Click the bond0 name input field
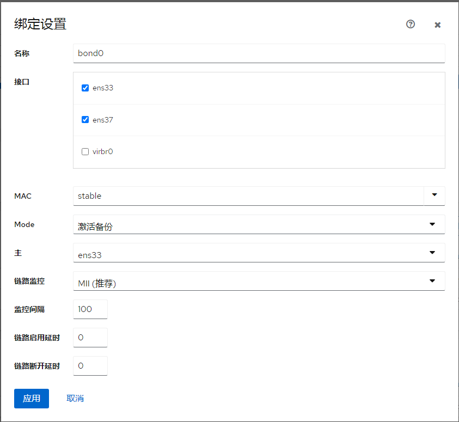 259,53
